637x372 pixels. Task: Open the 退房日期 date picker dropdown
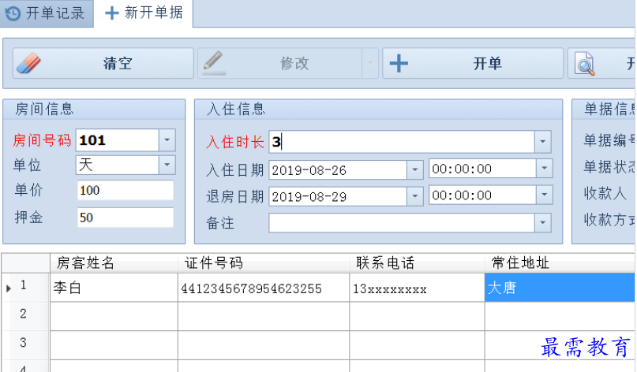tap(415, 196)
